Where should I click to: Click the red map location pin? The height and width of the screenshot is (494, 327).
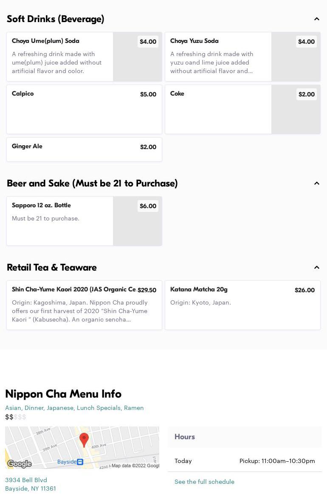tap(84, 440)
